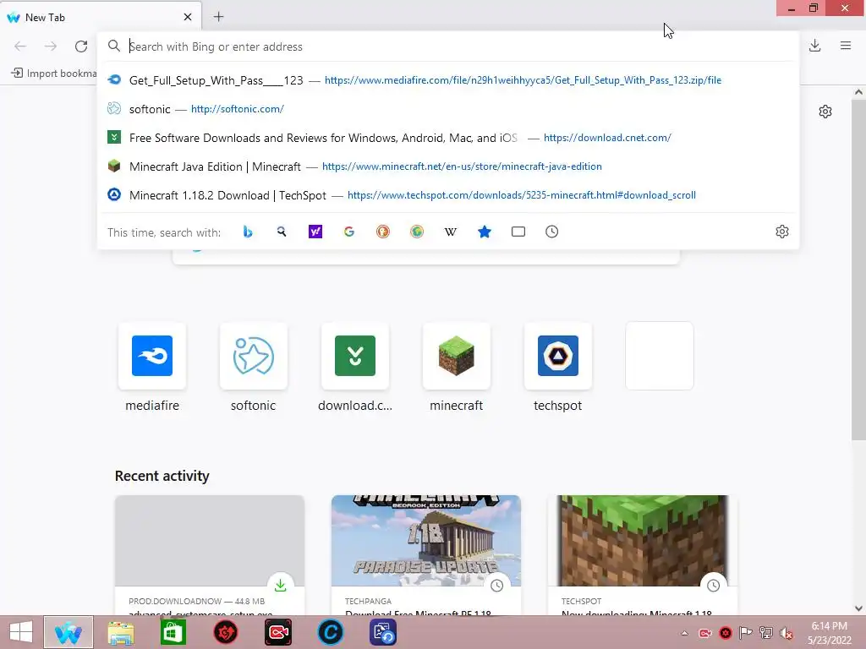Open the Windows Start button
The width and height of the screenshot is (866, 649).
pyautogui.click(x=21, y=632)
